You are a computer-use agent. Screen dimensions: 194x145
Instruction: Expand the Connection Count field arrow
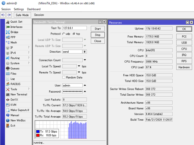coord(85,60)
